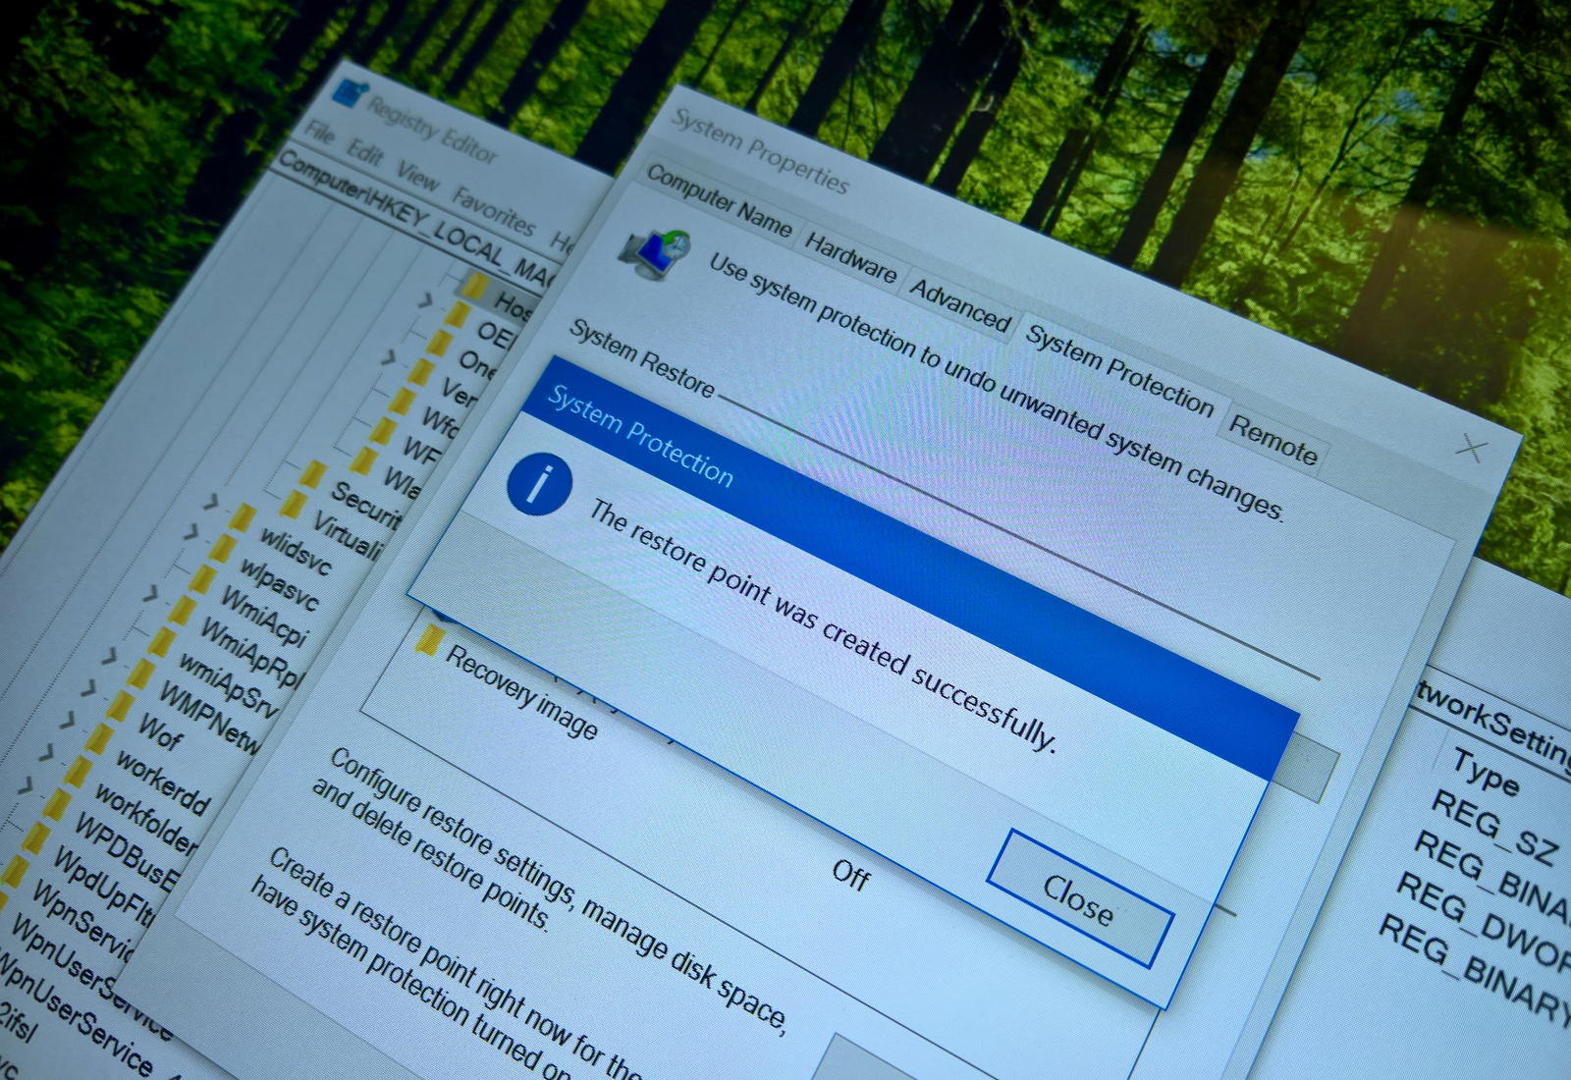Click folder icon beside wlpasvc key
The image size is (1571, 1080).
pos(222,549)
